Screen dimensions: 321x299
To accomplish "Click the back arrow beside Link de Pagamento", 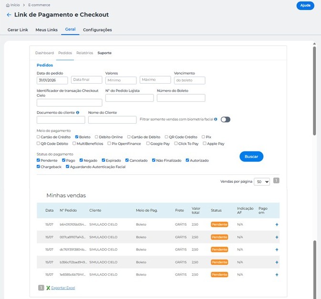I will [9, 15].
